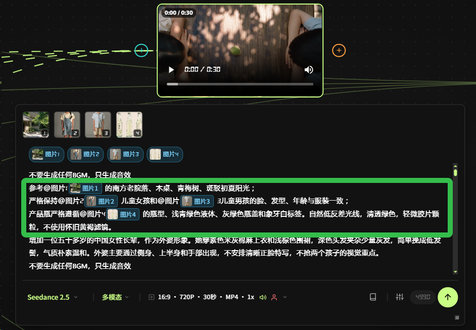Click the first line 不要生成任何BGM，只生成音效
The image size is (476, 330).
(80, 175)
